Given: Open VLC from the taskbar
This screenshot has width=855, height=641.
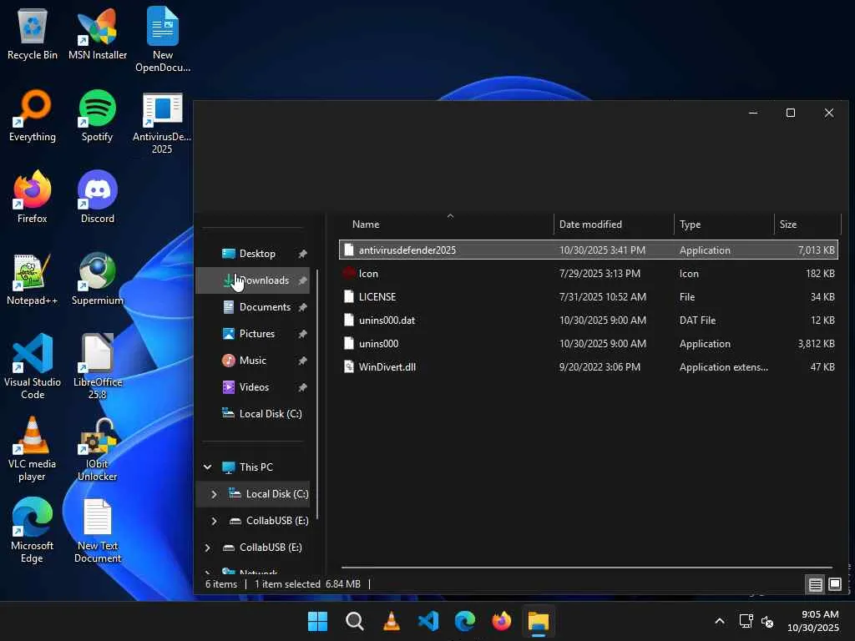Looking at the screenshot, I should (392, 622).
